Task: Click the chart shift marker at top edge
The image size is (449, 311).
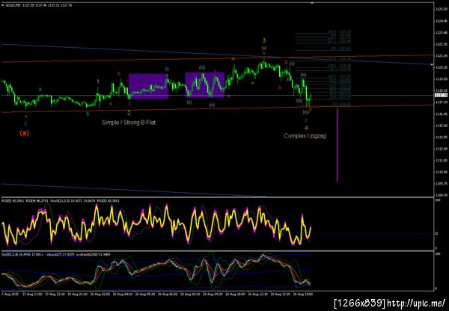Action: pyautogui.click(x=312, y=3)
